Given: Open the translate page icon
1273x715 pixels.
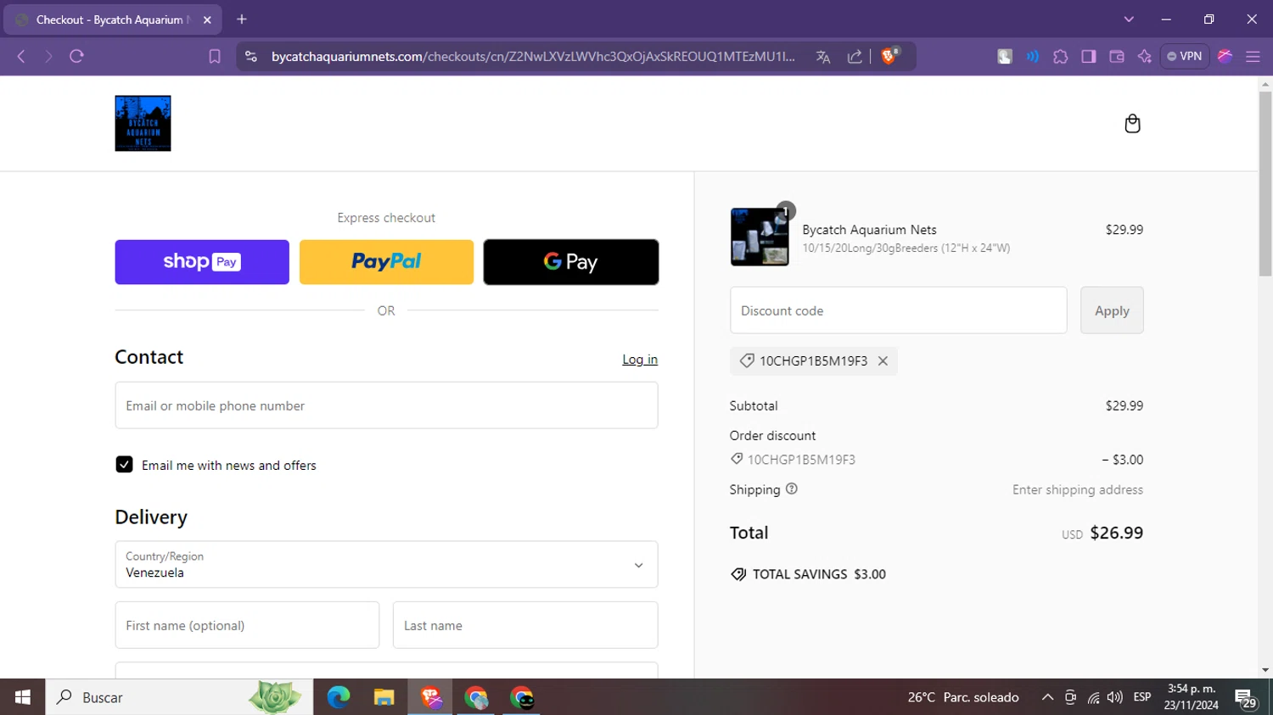Looking at the screenshot, I should [x=823, y=57].
